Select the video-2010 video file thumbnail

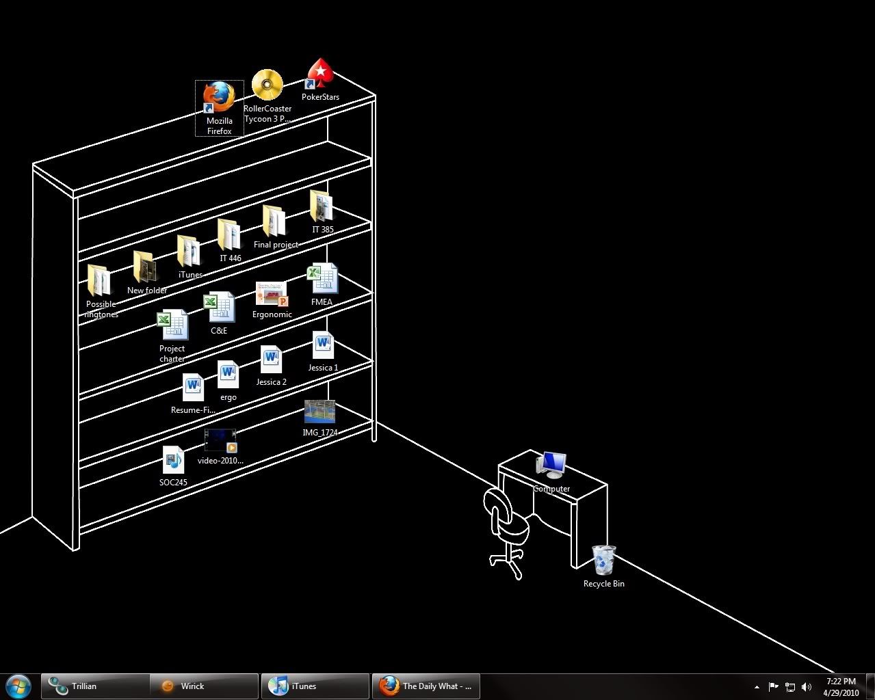pos(220,441)
